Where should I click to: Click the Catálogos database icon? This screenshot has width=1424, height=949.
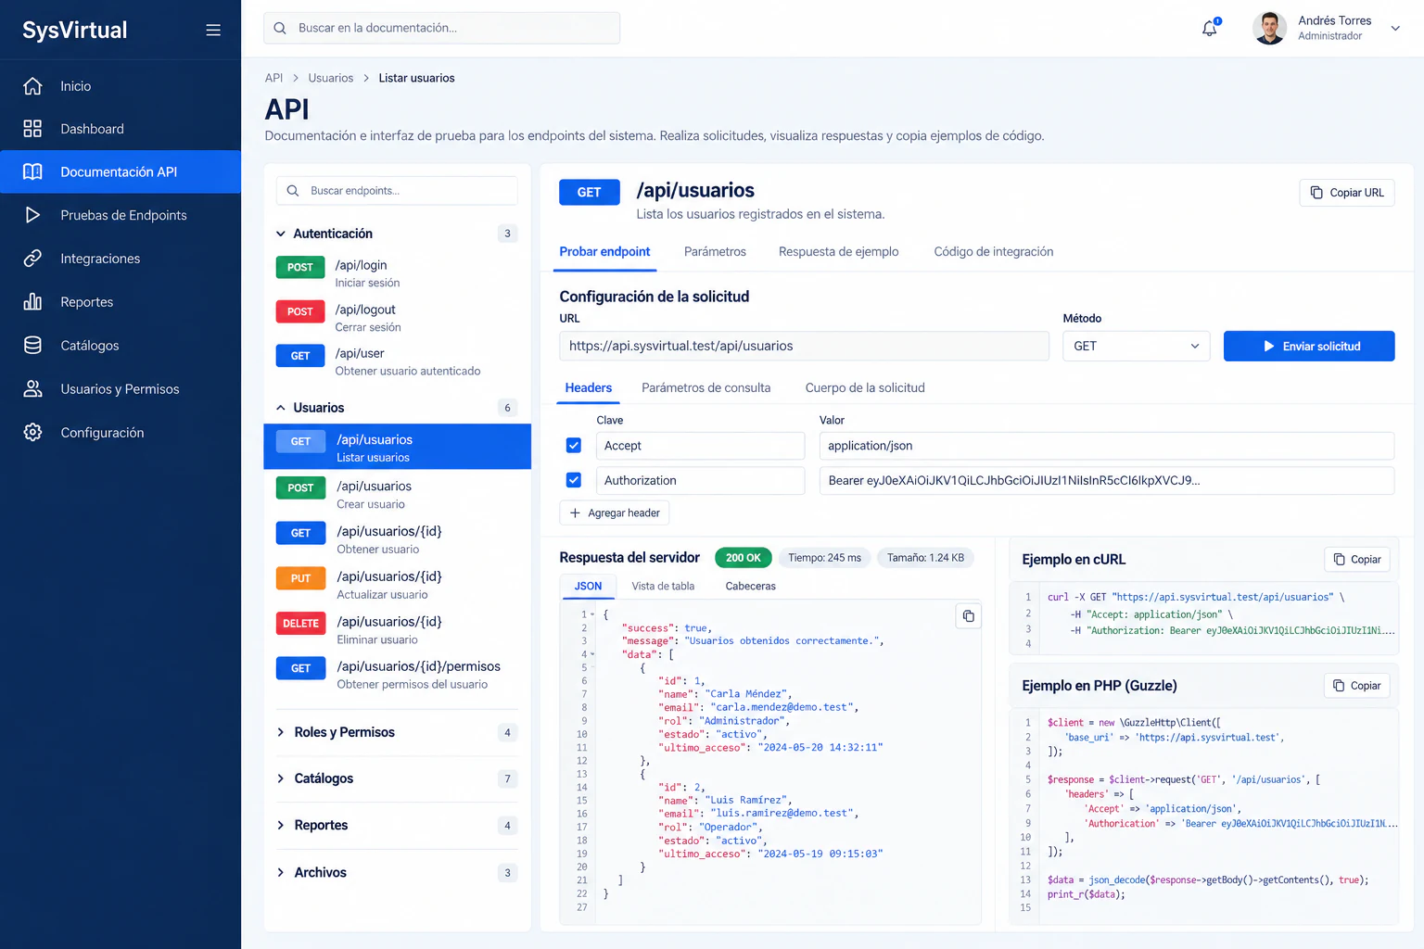pos(32,346)
